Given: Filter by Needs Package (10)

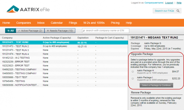Looking at the screenshot, I should click(60, 31).
